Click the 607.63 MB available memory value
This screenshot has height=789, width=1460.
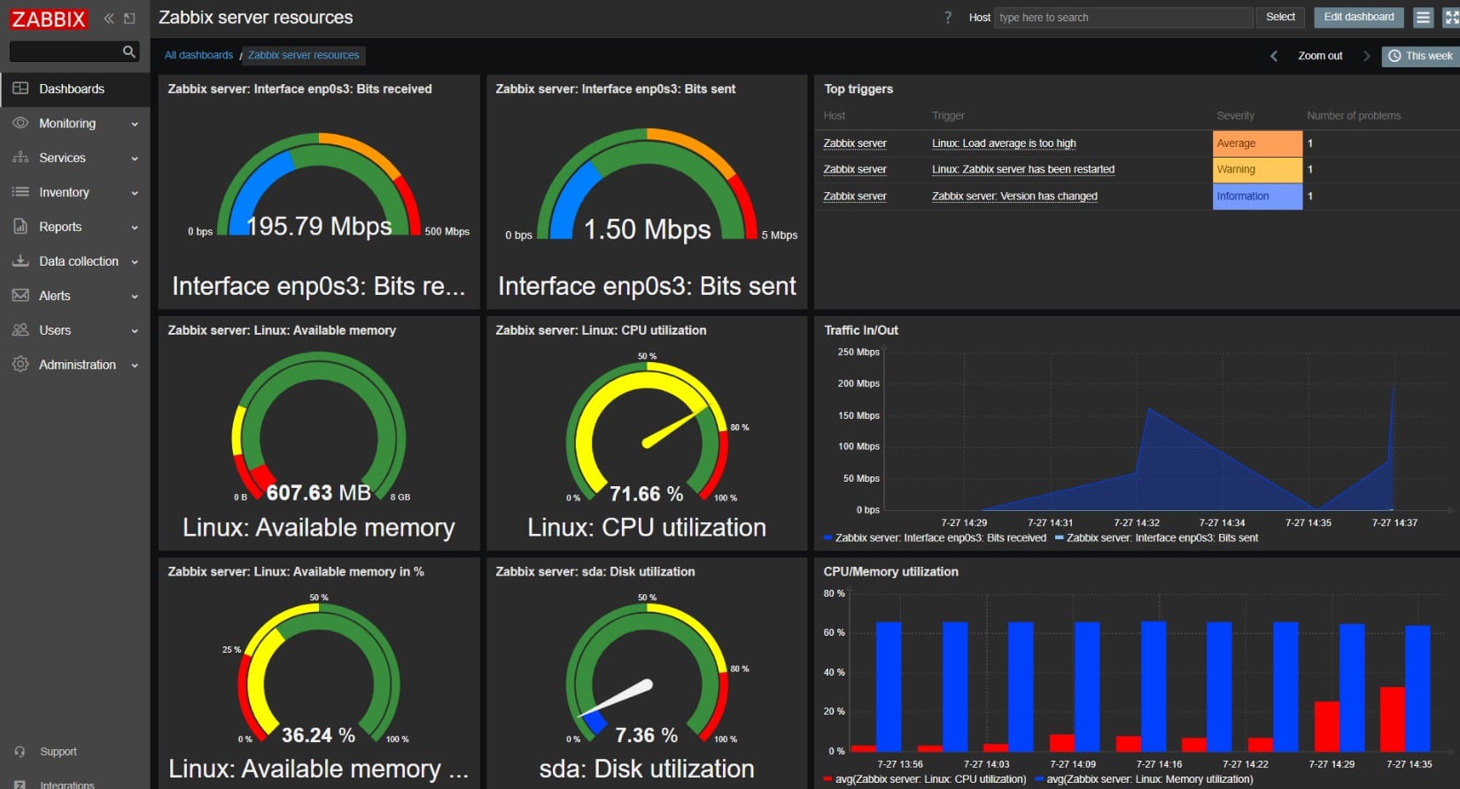click(x=318, y=493)
